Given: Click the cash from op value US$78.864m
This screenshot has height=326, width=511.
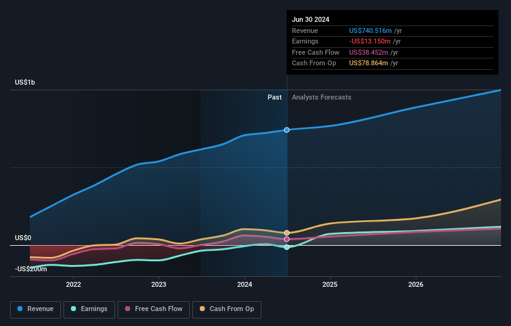Looking at the screenshot, I should click(x=368, y=63).
